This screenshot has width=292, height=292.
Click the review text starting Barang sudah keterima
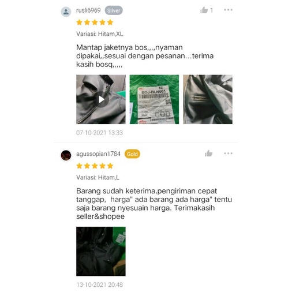point(154,204)
